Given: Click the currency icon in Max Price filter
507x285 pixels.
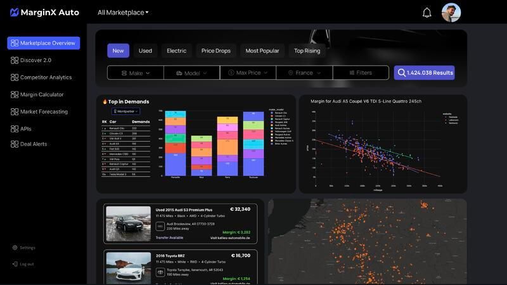Looking at the screenshot, I should point(231,73).
